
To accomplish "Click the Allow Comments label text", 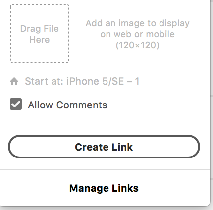I will [x=67, y=105].
